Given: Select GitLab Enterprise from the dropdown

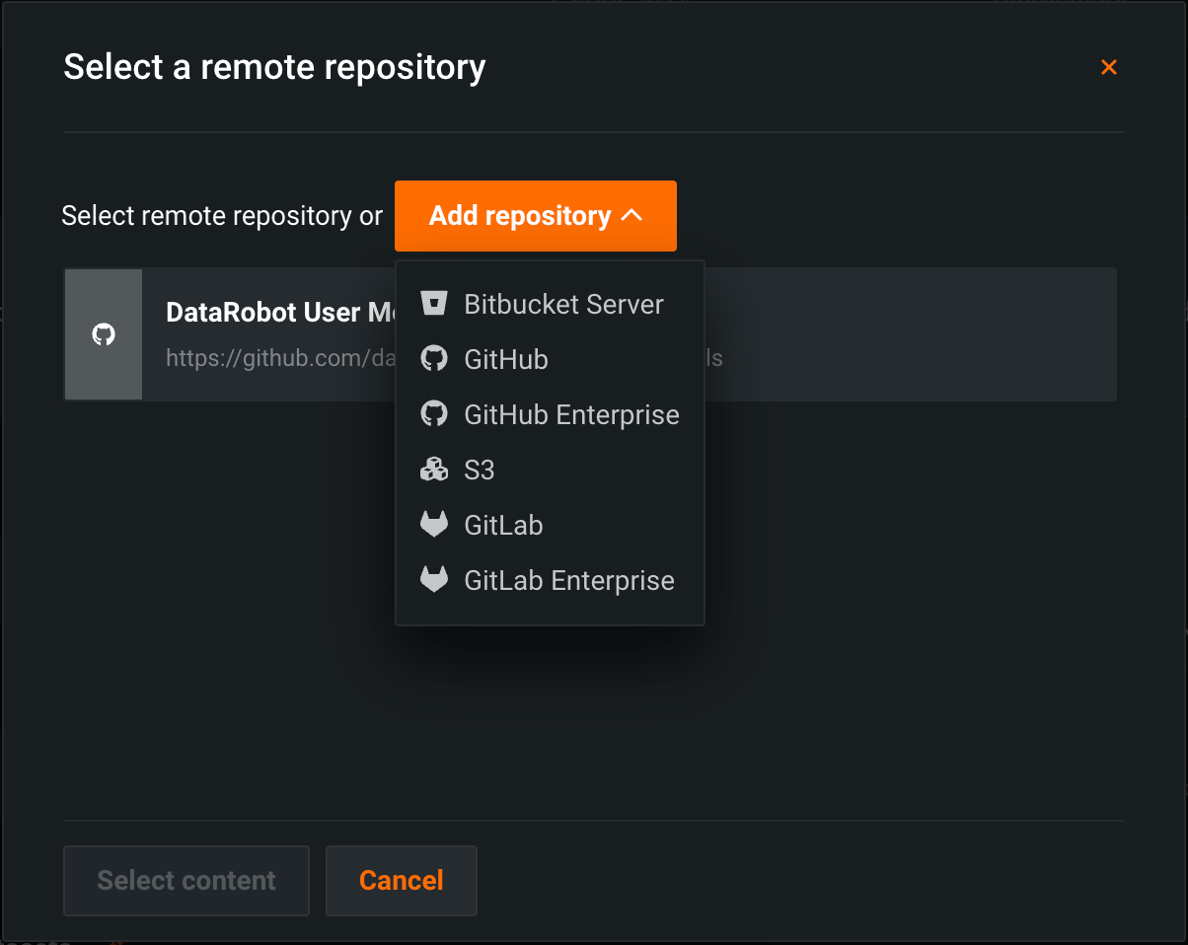Looking at the screenshot, I should [x=569, y=580].
